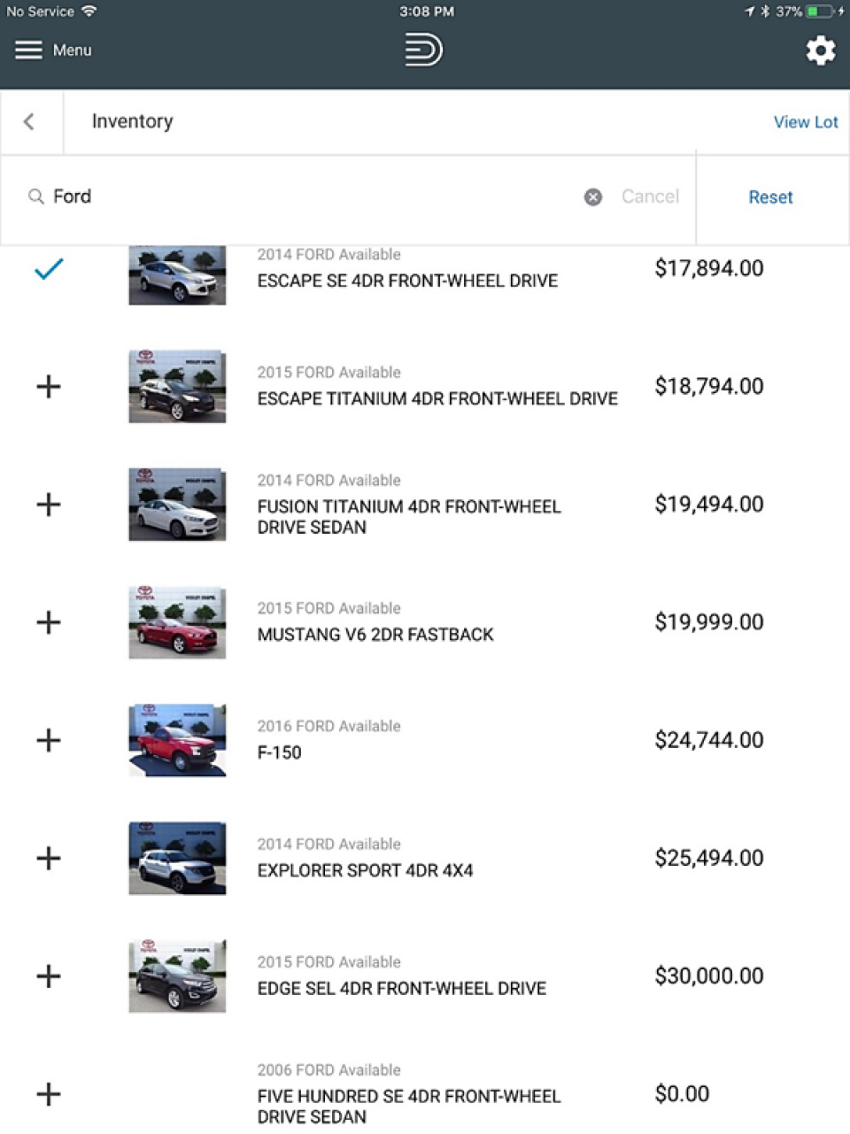Click the Ford search input field

click(x=310, y=197)
